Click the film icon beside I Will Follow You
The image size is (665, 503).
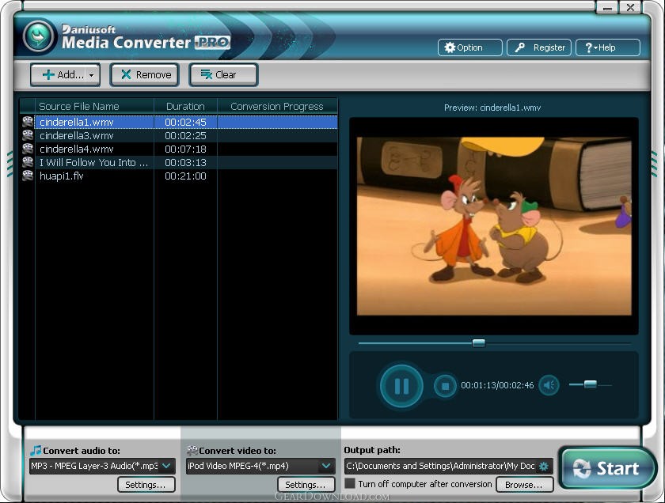[28, 162]
